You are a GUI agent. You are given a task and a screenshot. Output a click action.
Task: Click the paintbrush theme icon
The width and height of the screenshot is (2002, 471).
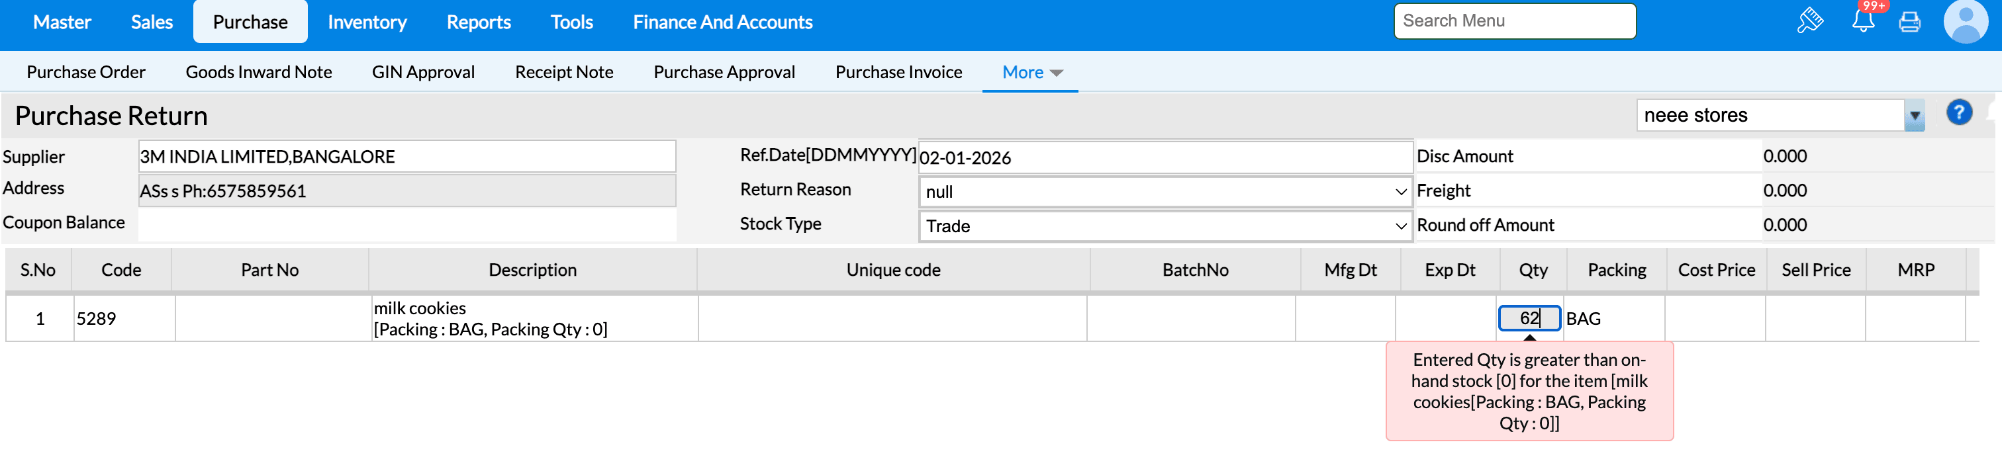pos(1810,21)
